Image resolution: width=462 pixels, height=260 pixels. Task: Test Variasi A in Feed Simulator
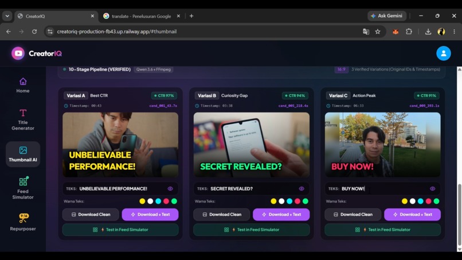(x=120, y=230)
